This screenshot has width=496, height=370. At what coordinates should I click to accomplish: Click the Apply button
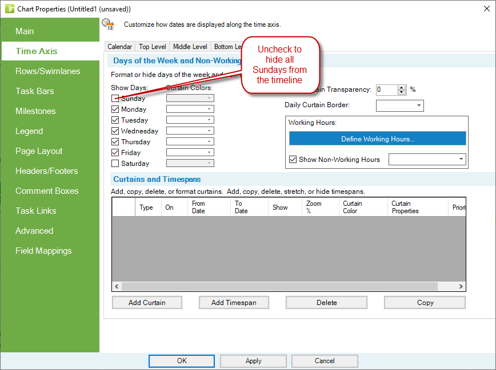[253, 361]
